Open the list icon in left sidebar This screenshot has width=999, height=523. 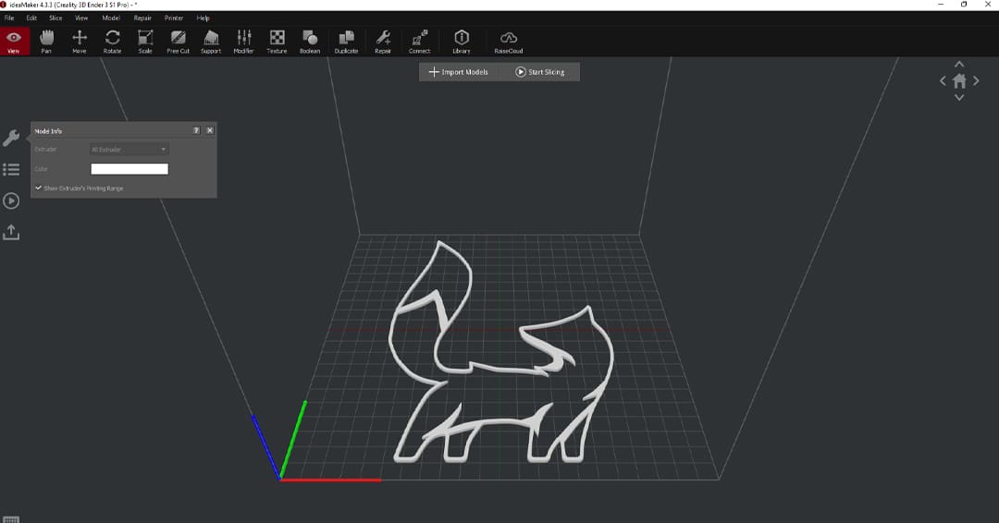tap(11, 169)
